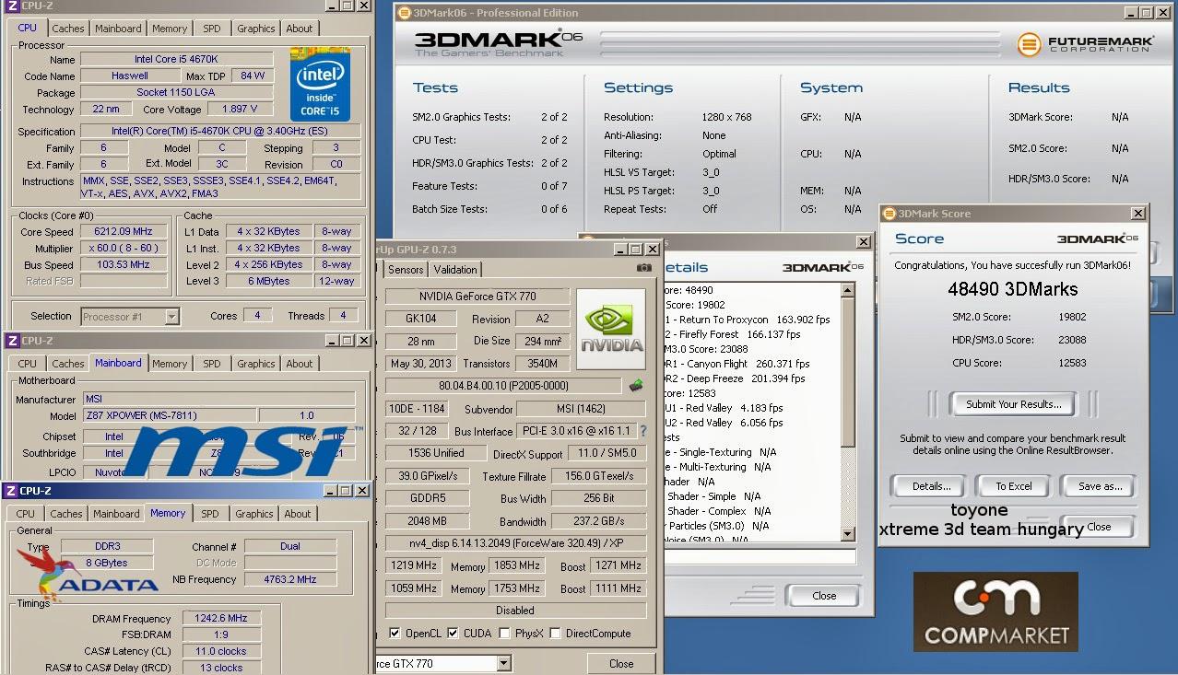Click the To Excel button
1178x675 pixels.
point(1013,486)
